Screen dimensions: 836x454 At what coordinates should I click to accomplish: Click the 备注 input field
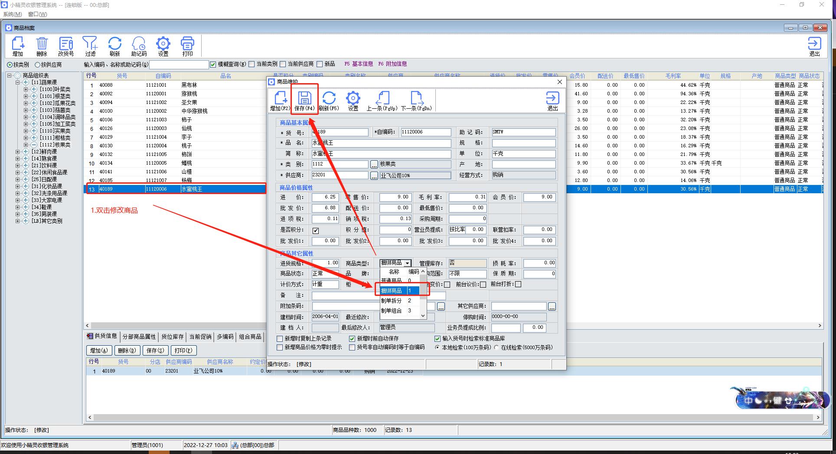point(379,295)
